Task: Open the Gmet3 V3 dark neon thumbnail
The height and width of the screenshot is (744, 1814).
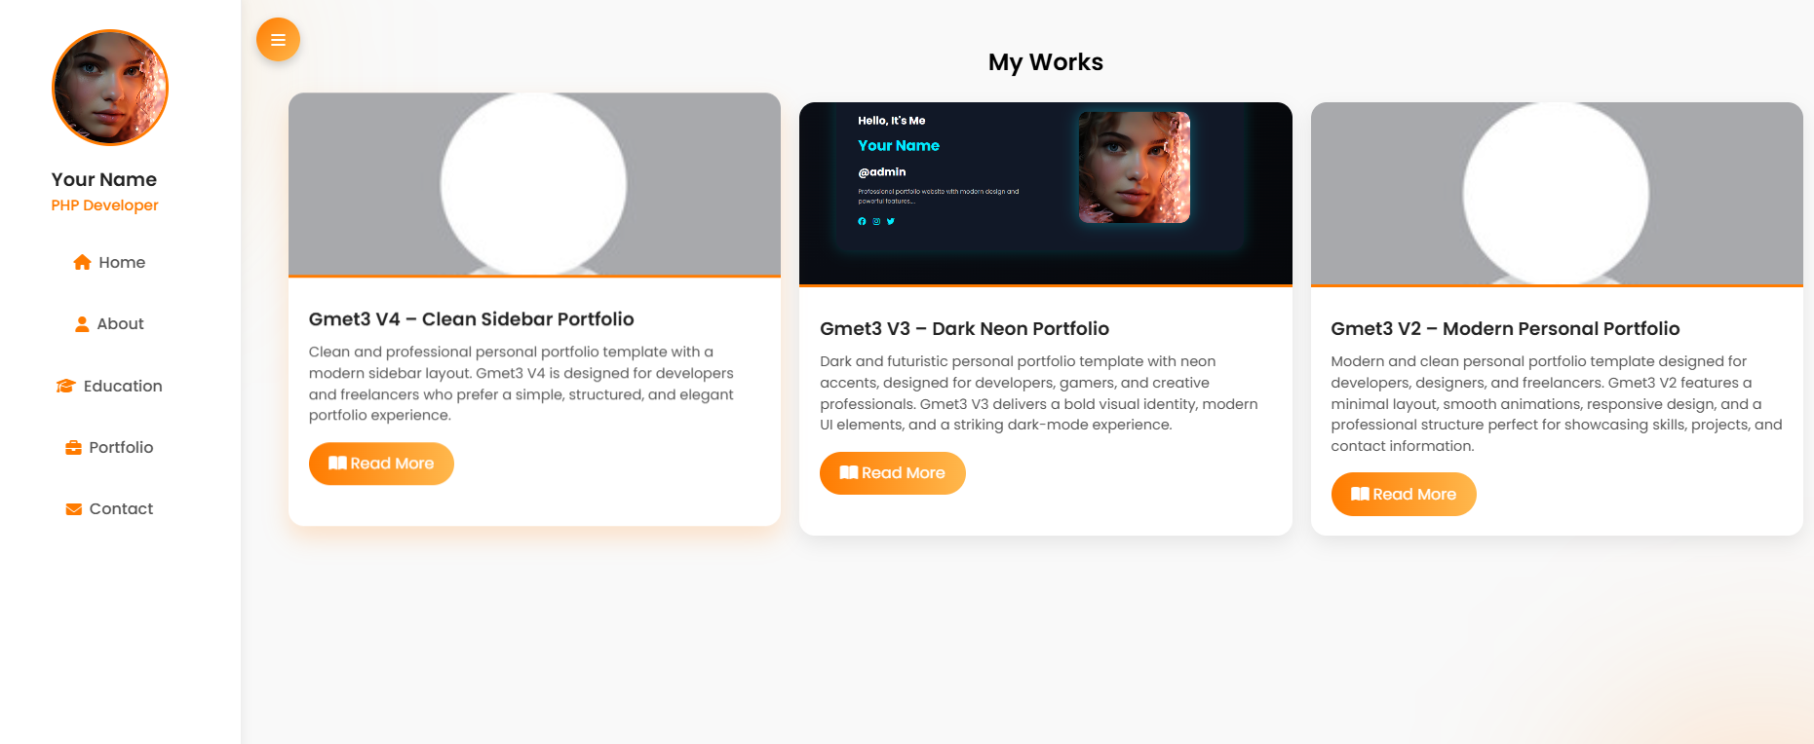Action: pos(1046,193)
